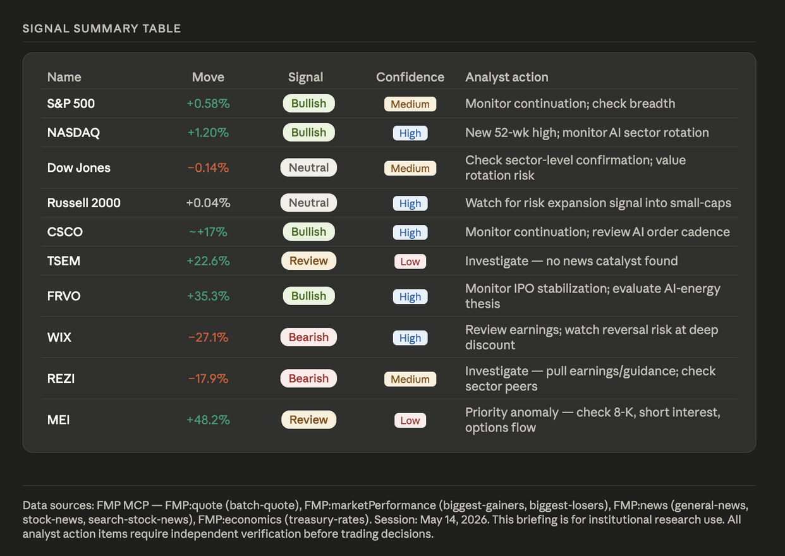Click the Name column header
The image size is (785, 556).
(x=64, y=77)
